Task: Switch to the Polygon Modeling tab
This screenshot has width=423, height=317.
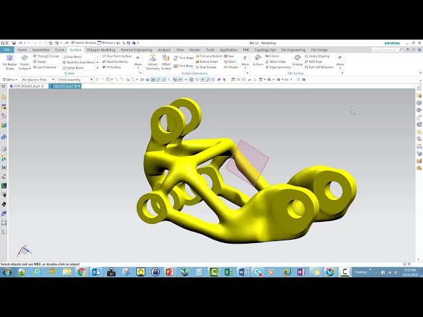Action: pyautogui.click(x=101, y=50)
